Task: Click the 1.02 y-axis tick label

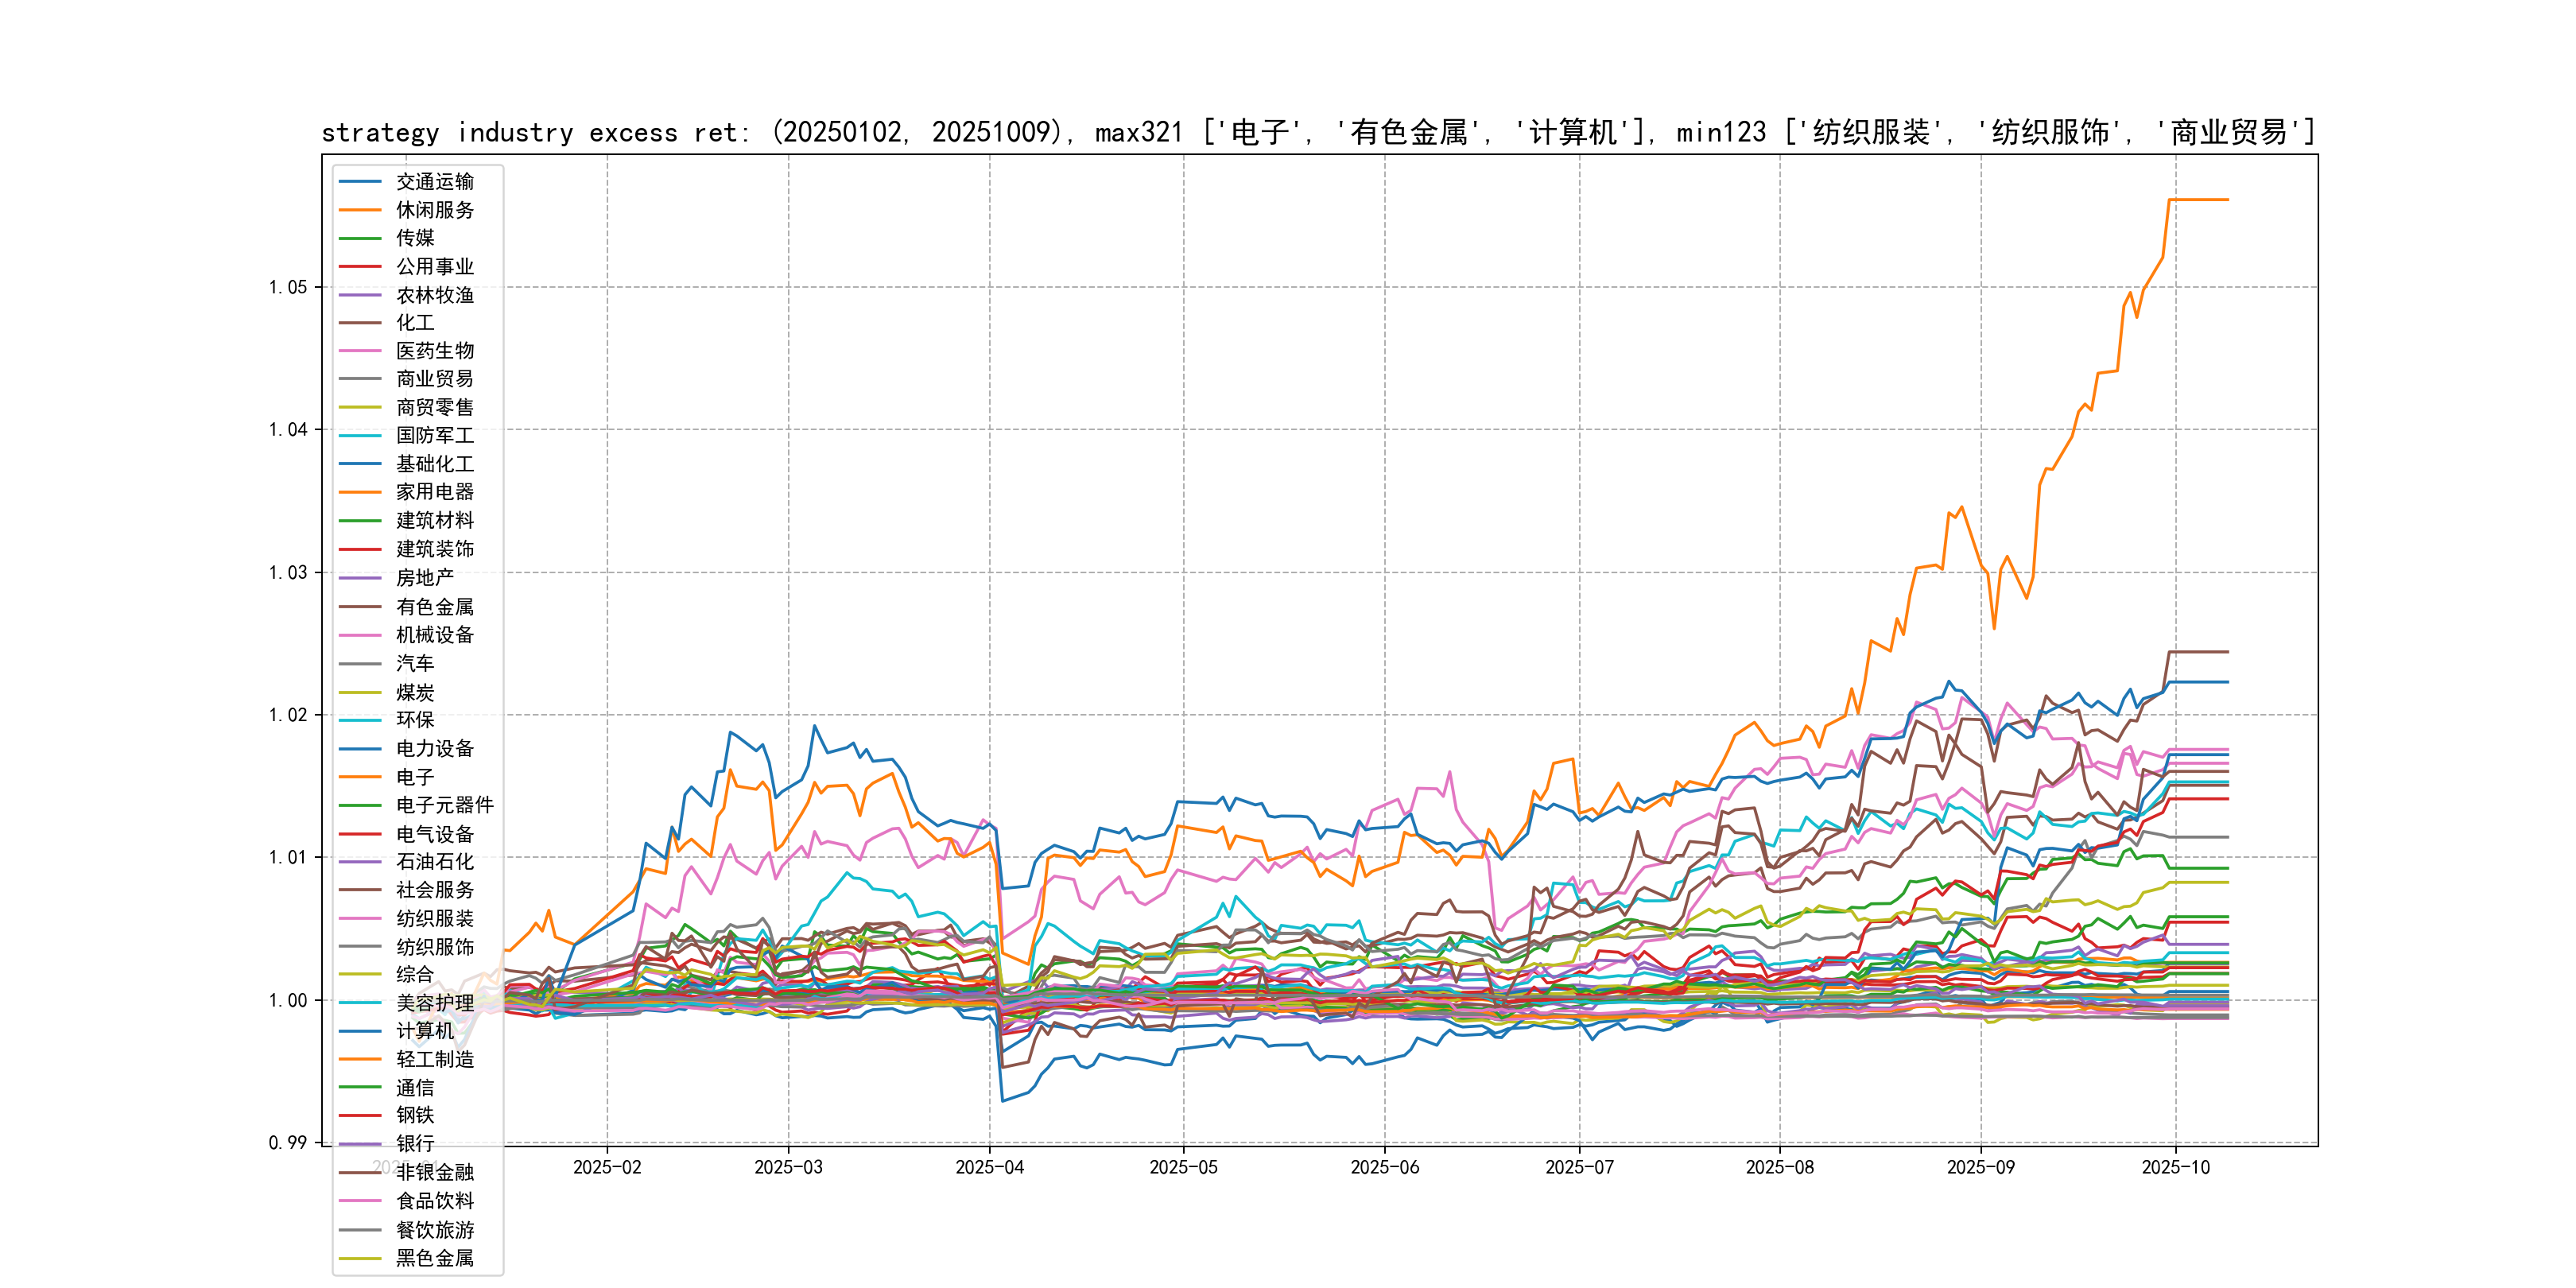Action: point(288,715)
